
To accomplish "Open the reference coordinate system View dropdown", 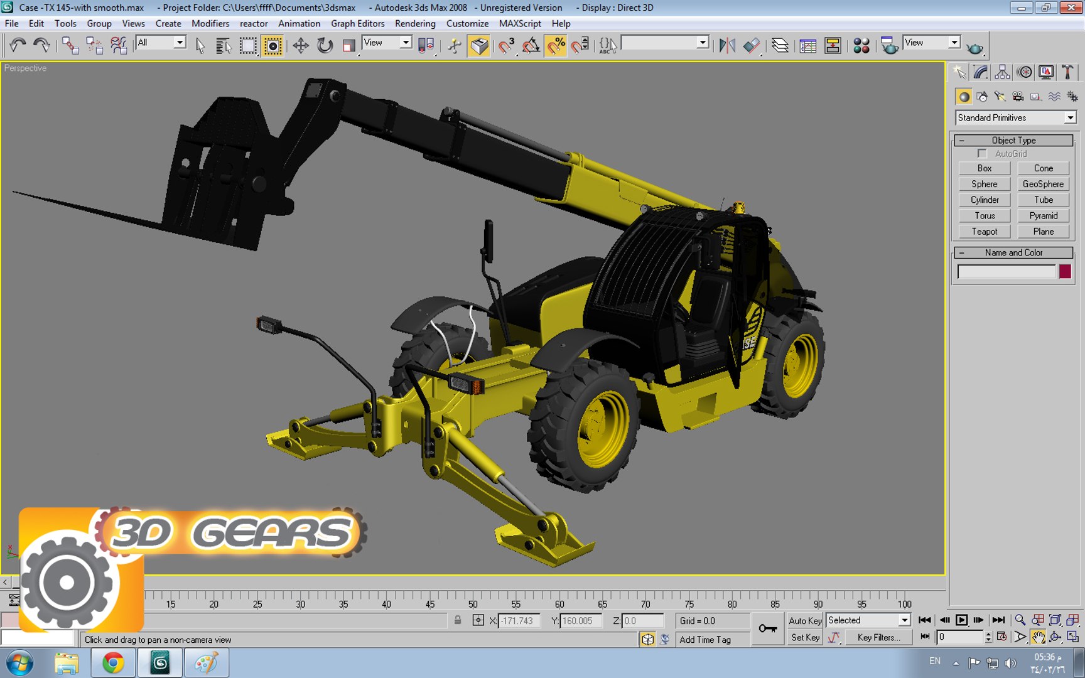I will click(x=406, y=42).
